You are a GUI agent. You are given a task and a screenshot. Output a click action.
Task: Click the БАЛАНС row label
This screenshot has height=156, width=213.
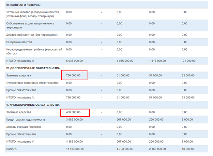tap(12, 149)
